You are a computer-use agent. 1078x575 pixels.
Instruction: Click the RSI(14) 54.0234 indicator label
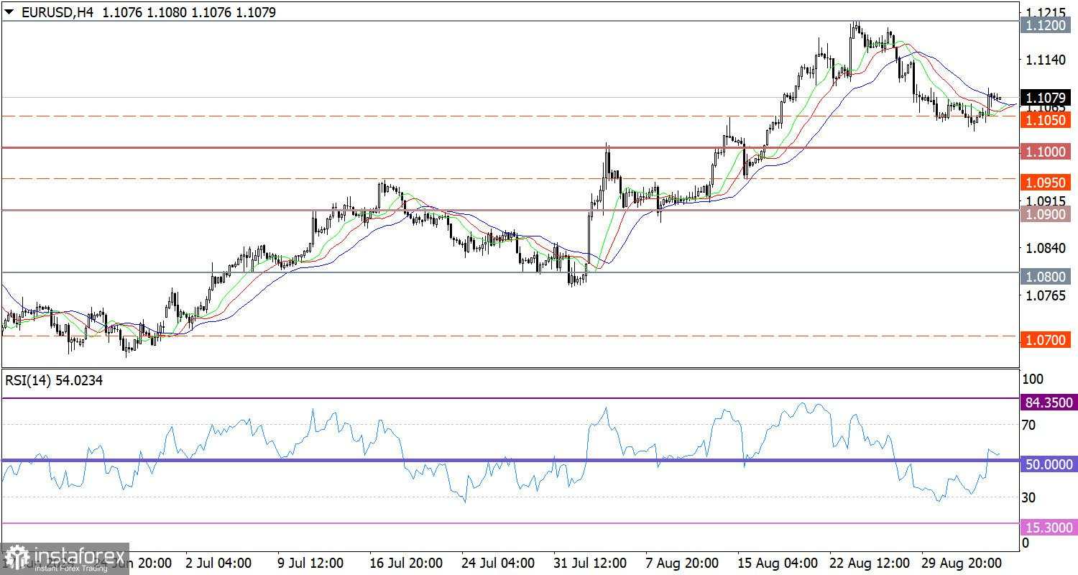[x=54, y=381]
